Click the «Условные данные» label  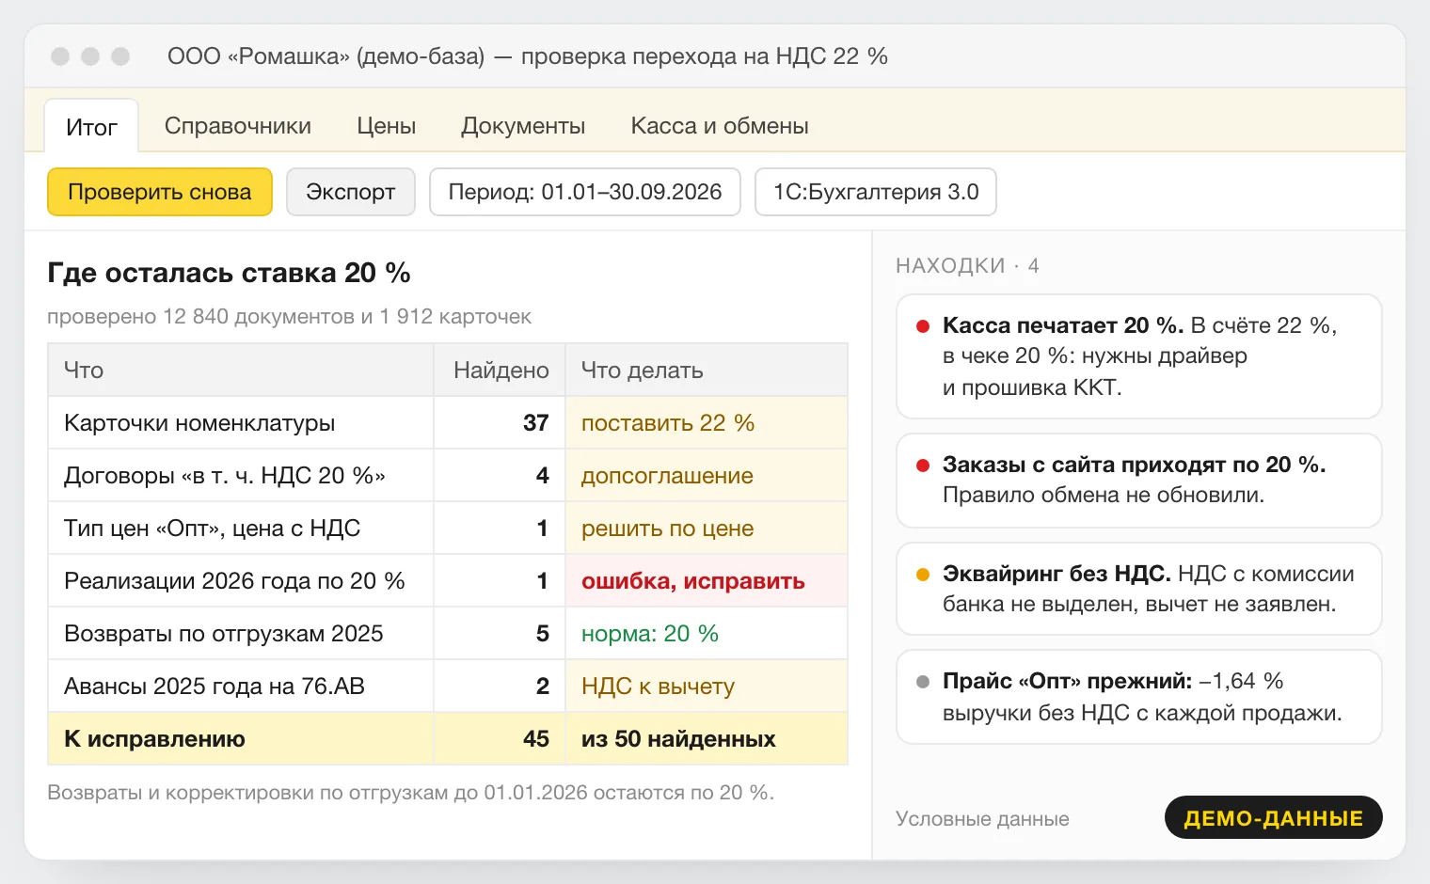tap(982, 819)
